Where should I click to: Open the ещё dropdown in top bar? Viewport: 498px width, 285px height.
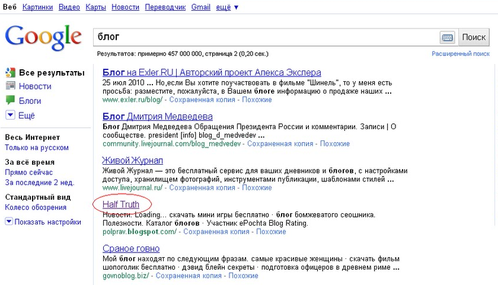click(227, 7)
